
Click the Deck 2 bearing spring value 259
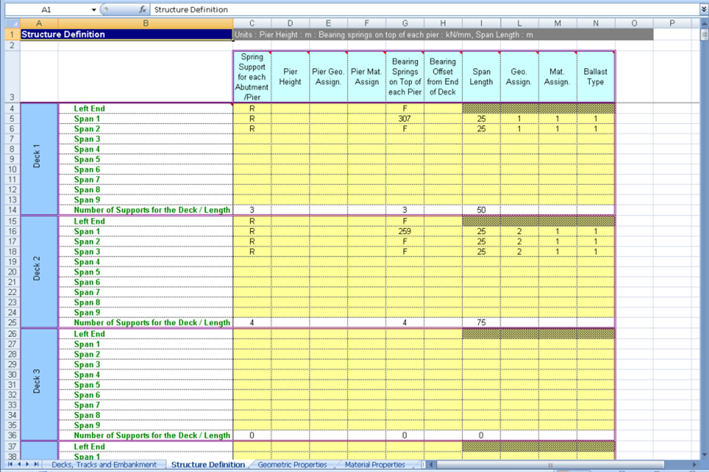click(x=405, y=232)
